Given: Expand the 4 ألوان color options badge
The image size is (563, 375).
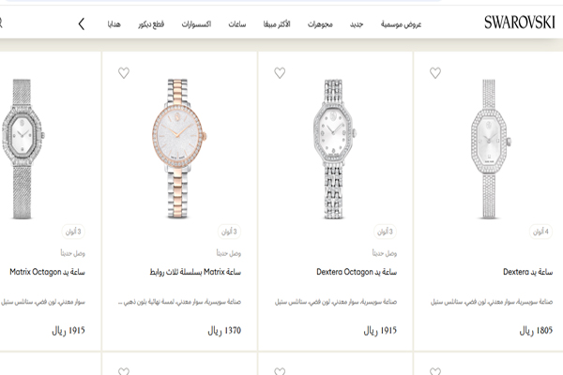Looking at the screenshot, I should (540, 232).
